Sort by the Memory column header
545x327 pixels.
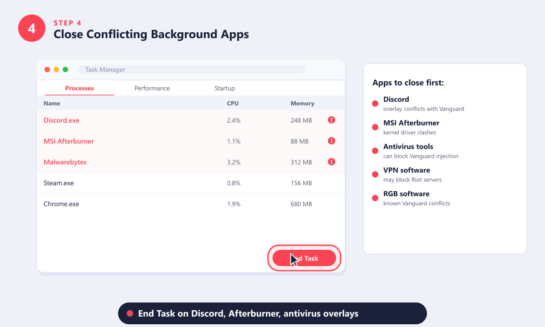(302, 103)
